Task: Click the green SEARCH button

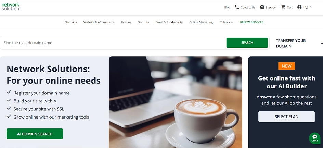Action: [247, 43]
